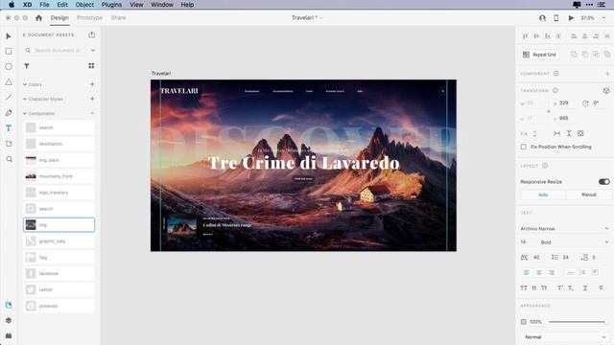Add a new character style
Screen dimensions: 614x345
point(92,99)
